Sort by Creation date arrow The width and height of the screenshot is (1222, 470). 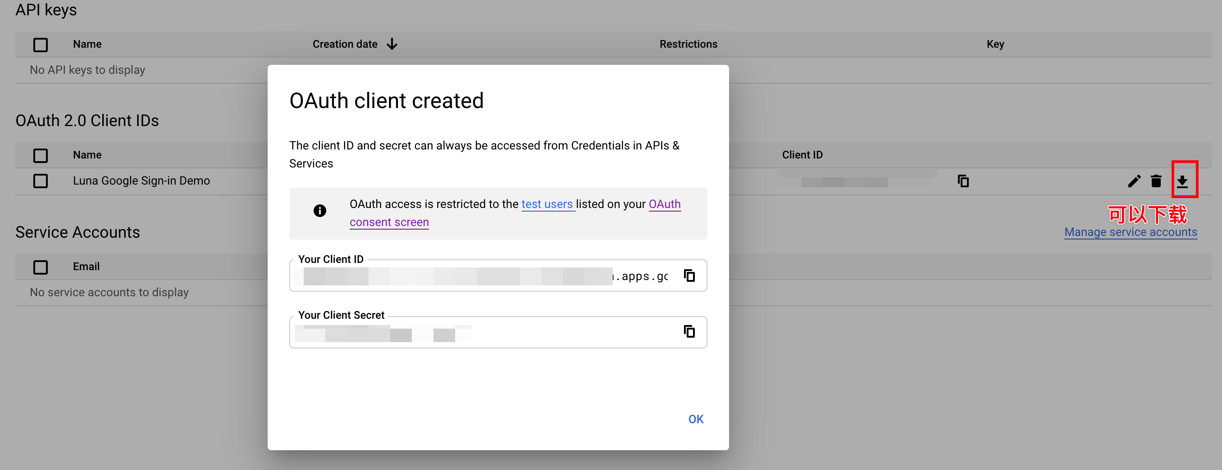[x=392, y=44]
